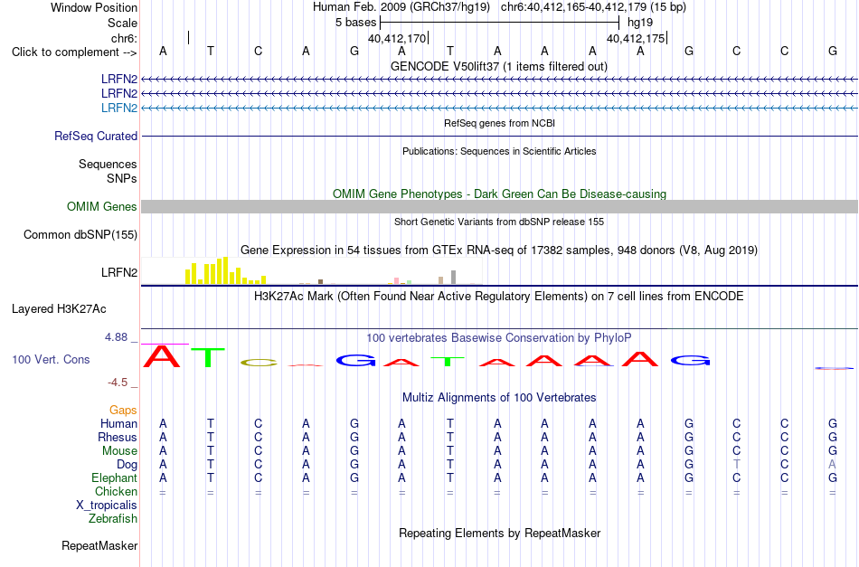Image resolution: width=859 pixels, height=567 pixels.
Task: Open 'Repeating Elements by RepeatMasker' title
Action: coord(499,533)
